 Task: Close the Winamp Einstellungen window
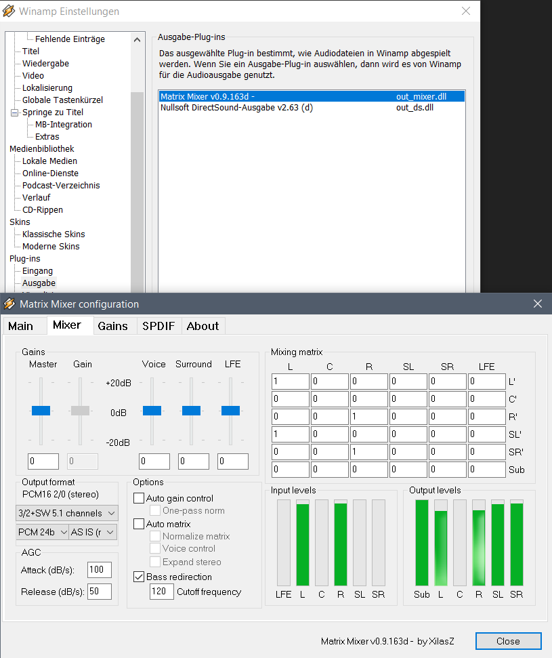(465, 11)
